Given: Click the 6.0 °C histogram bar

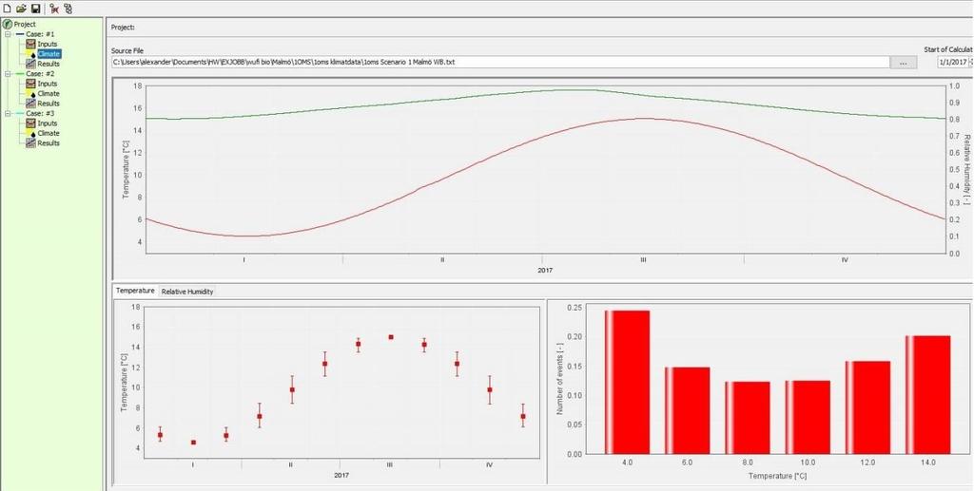Looking at the screenshot, I should [x=687, y=410].
